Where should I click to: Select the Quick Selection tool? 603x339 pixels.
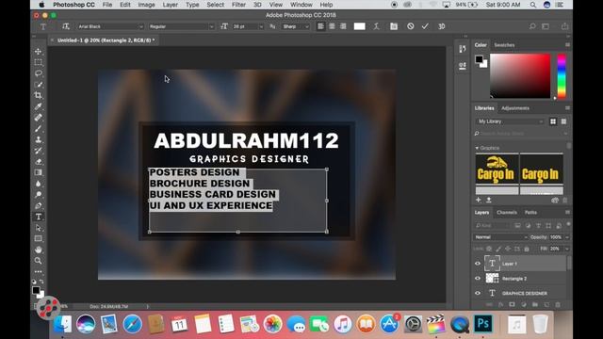tap(38, 84)
